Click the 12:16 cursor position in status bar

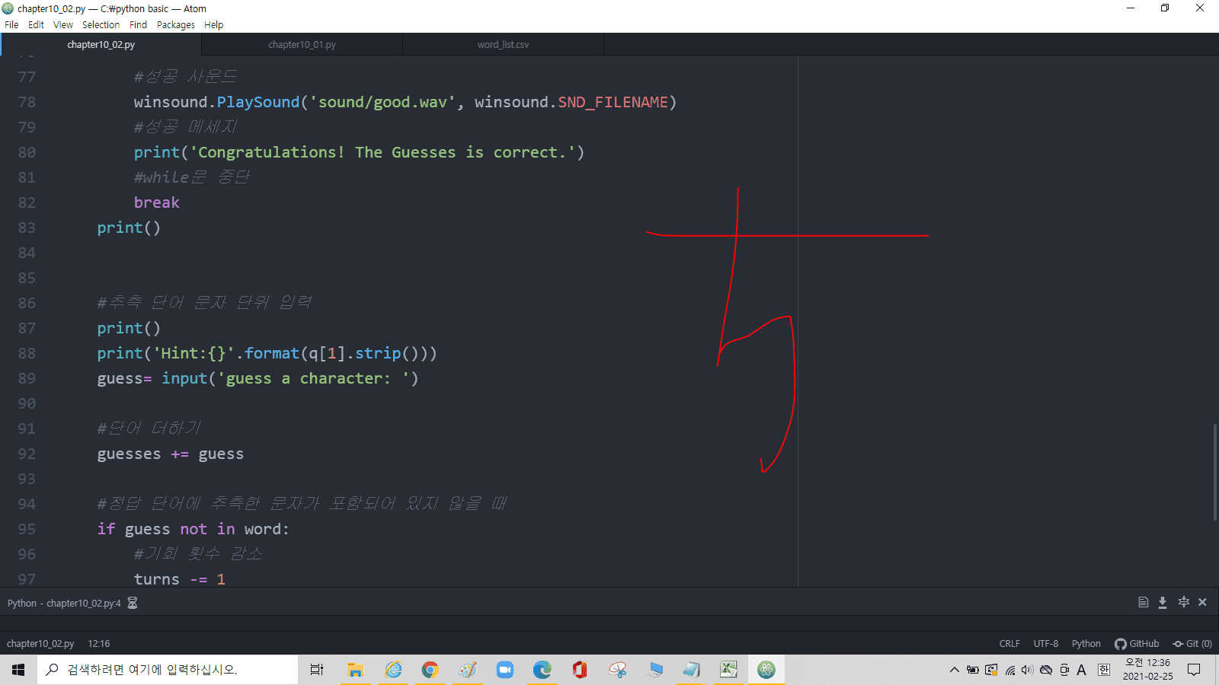(99, 644)
